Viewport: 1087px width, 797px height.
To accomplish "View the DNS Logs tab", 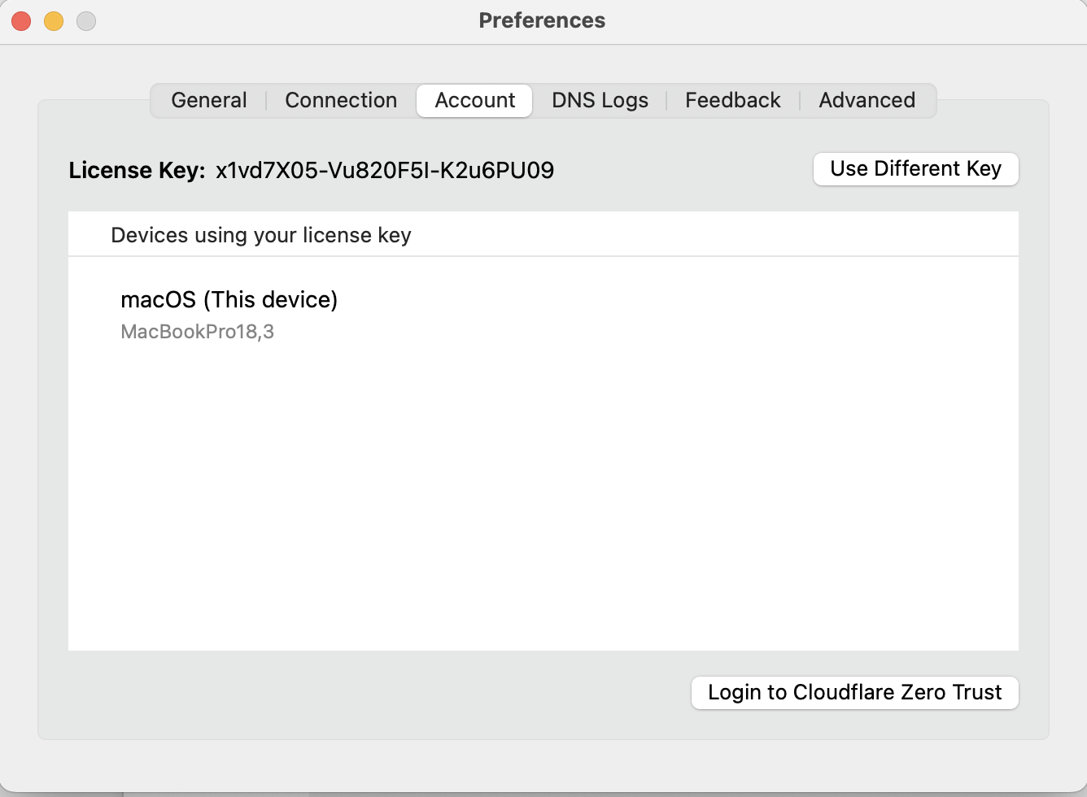I will pos(600,100).
